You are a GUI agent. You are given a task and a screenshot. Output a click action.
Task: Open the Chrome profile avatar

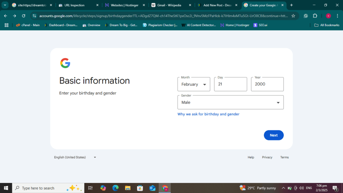point(328,16)
